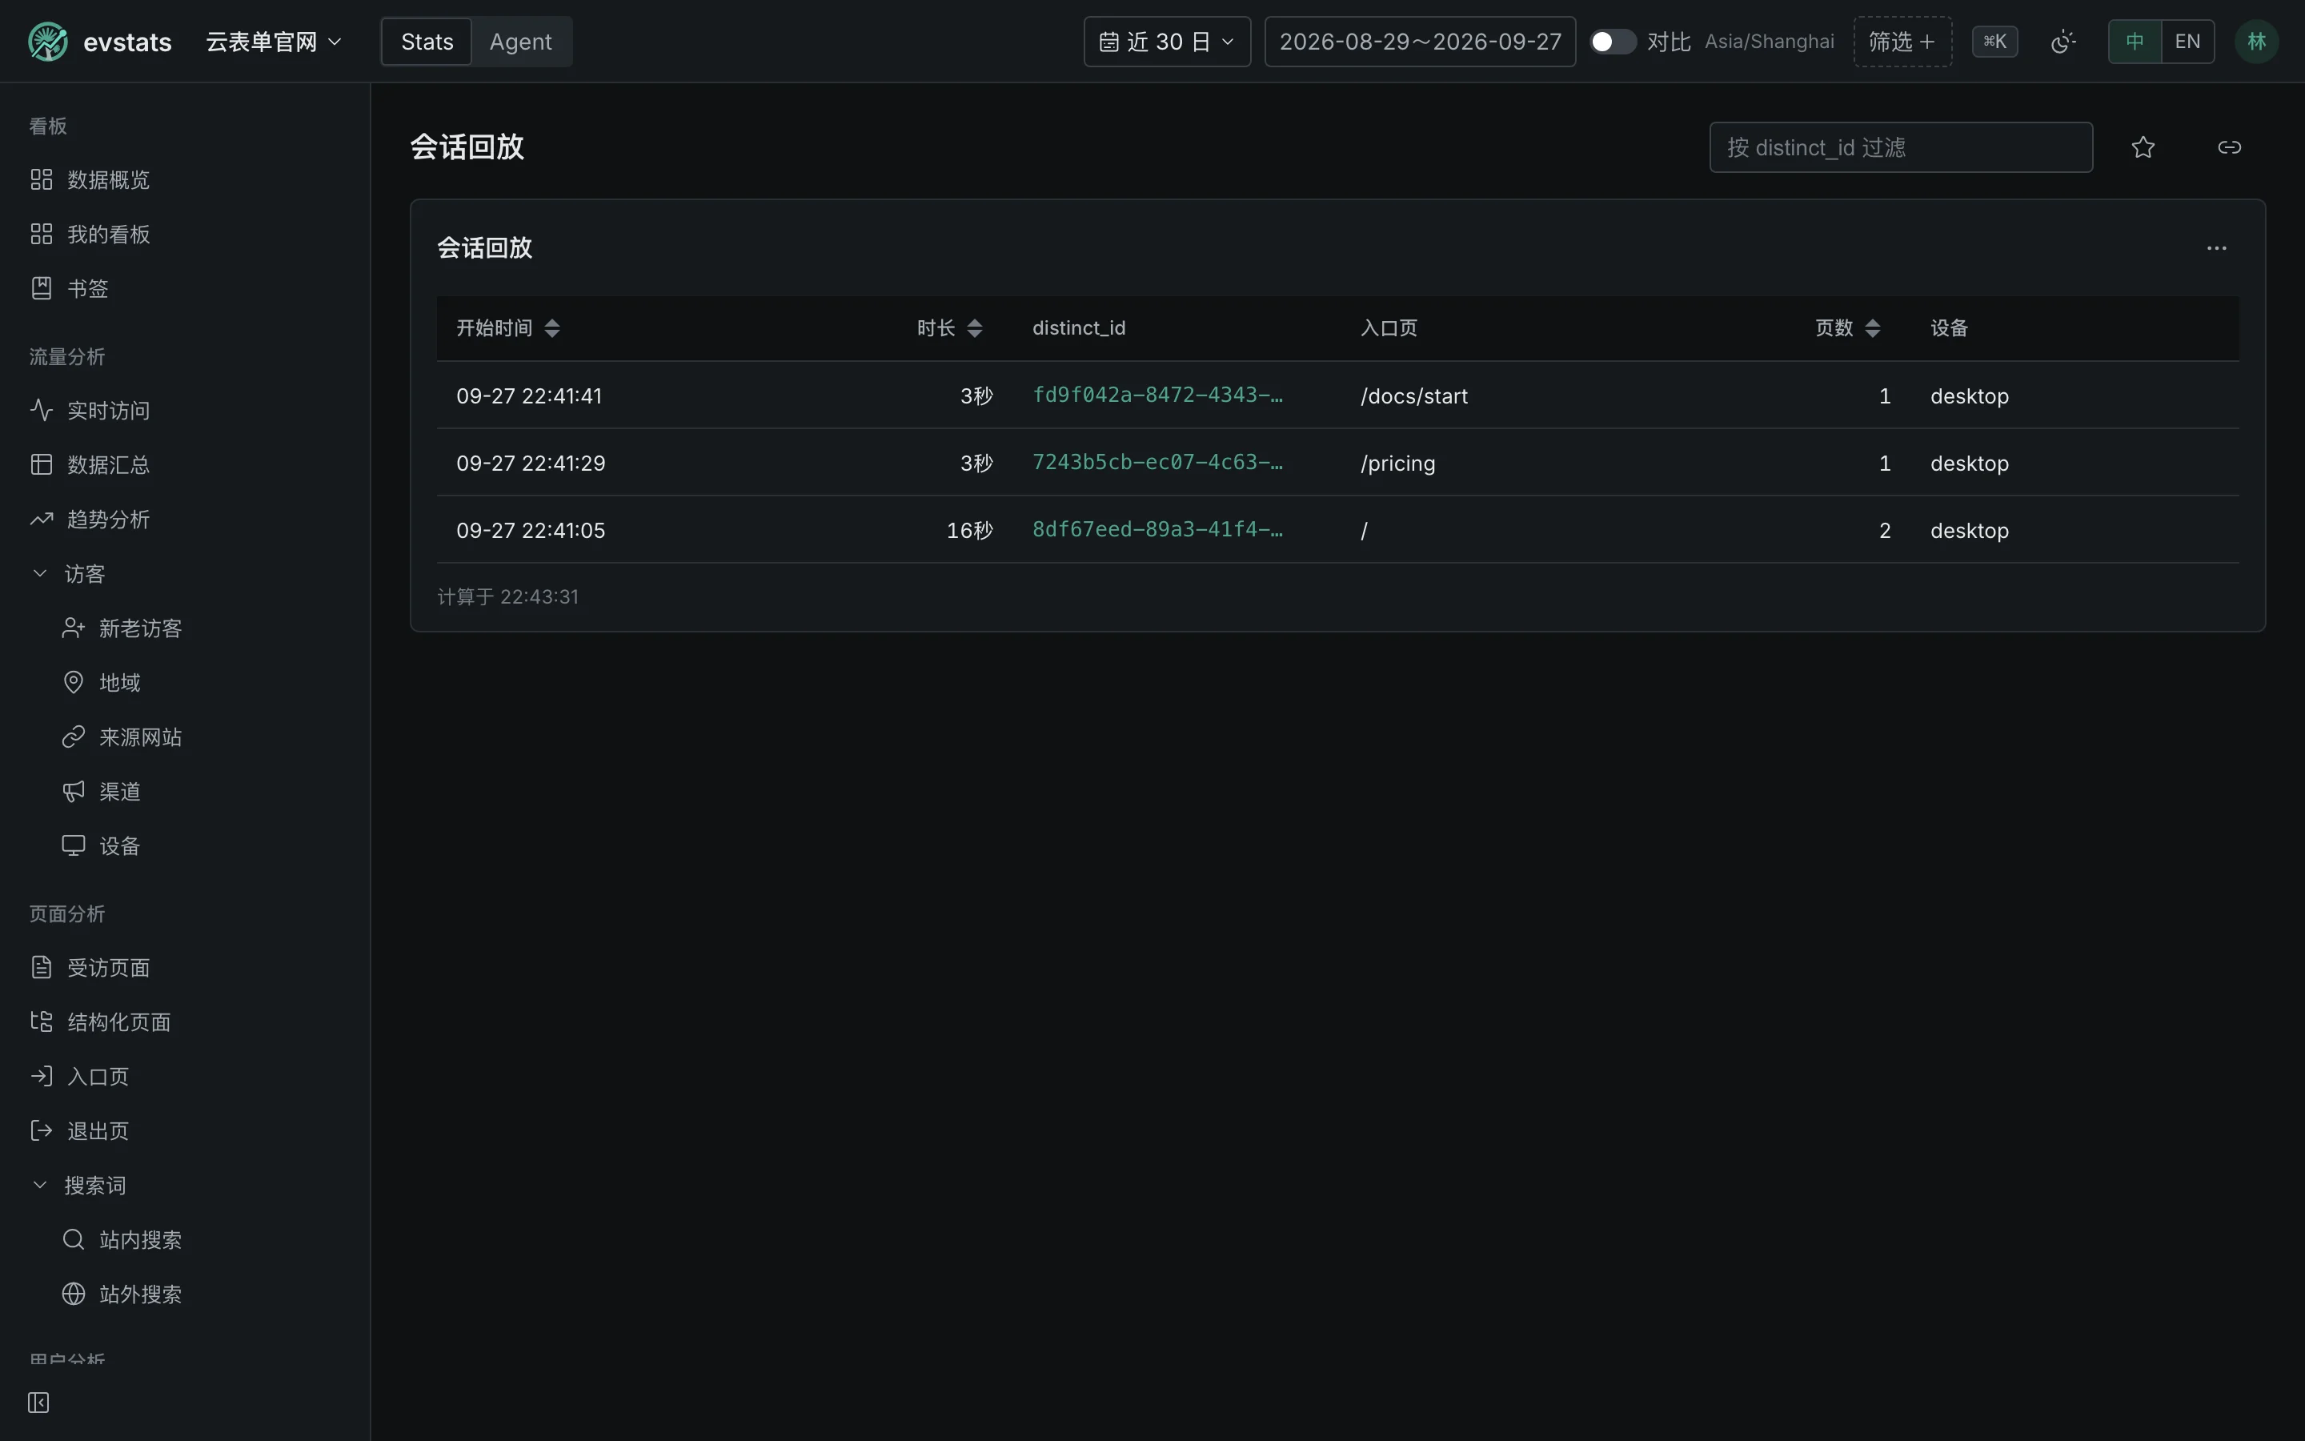Go to 数据汇总 summary page

[x=185, y=465]
